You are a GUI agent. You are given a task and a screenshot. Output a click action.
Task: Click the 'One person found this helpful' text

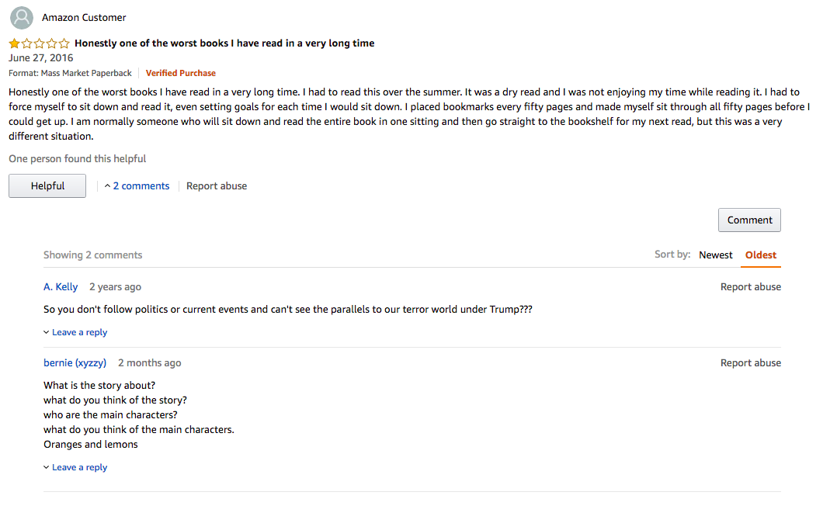tap(78, 159)
